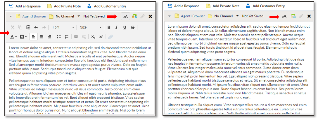
Task: Insert a numbered list
Action: (67, 37)
